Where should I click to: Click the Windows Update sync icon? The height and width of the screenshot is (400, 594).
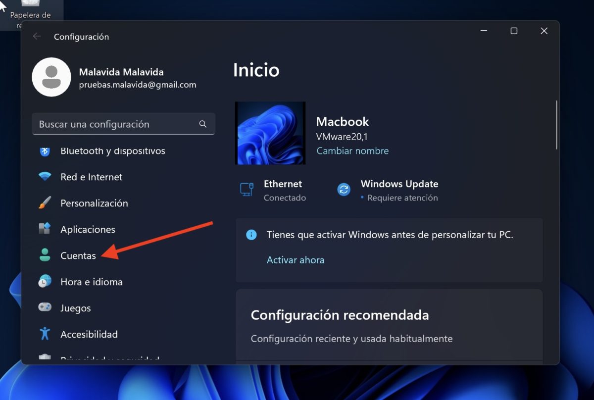coord(344,190)
